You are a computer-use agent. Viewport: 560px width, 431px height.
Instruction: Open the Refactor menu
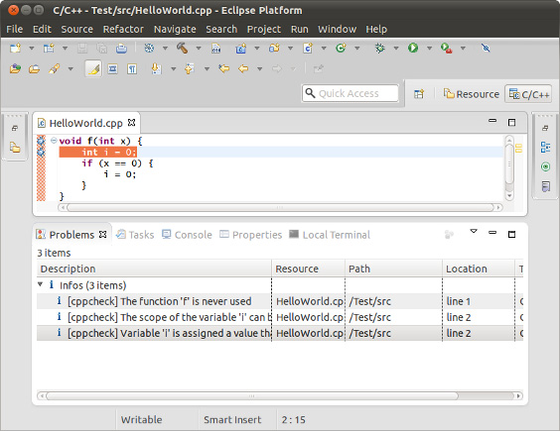coord(123,30)
